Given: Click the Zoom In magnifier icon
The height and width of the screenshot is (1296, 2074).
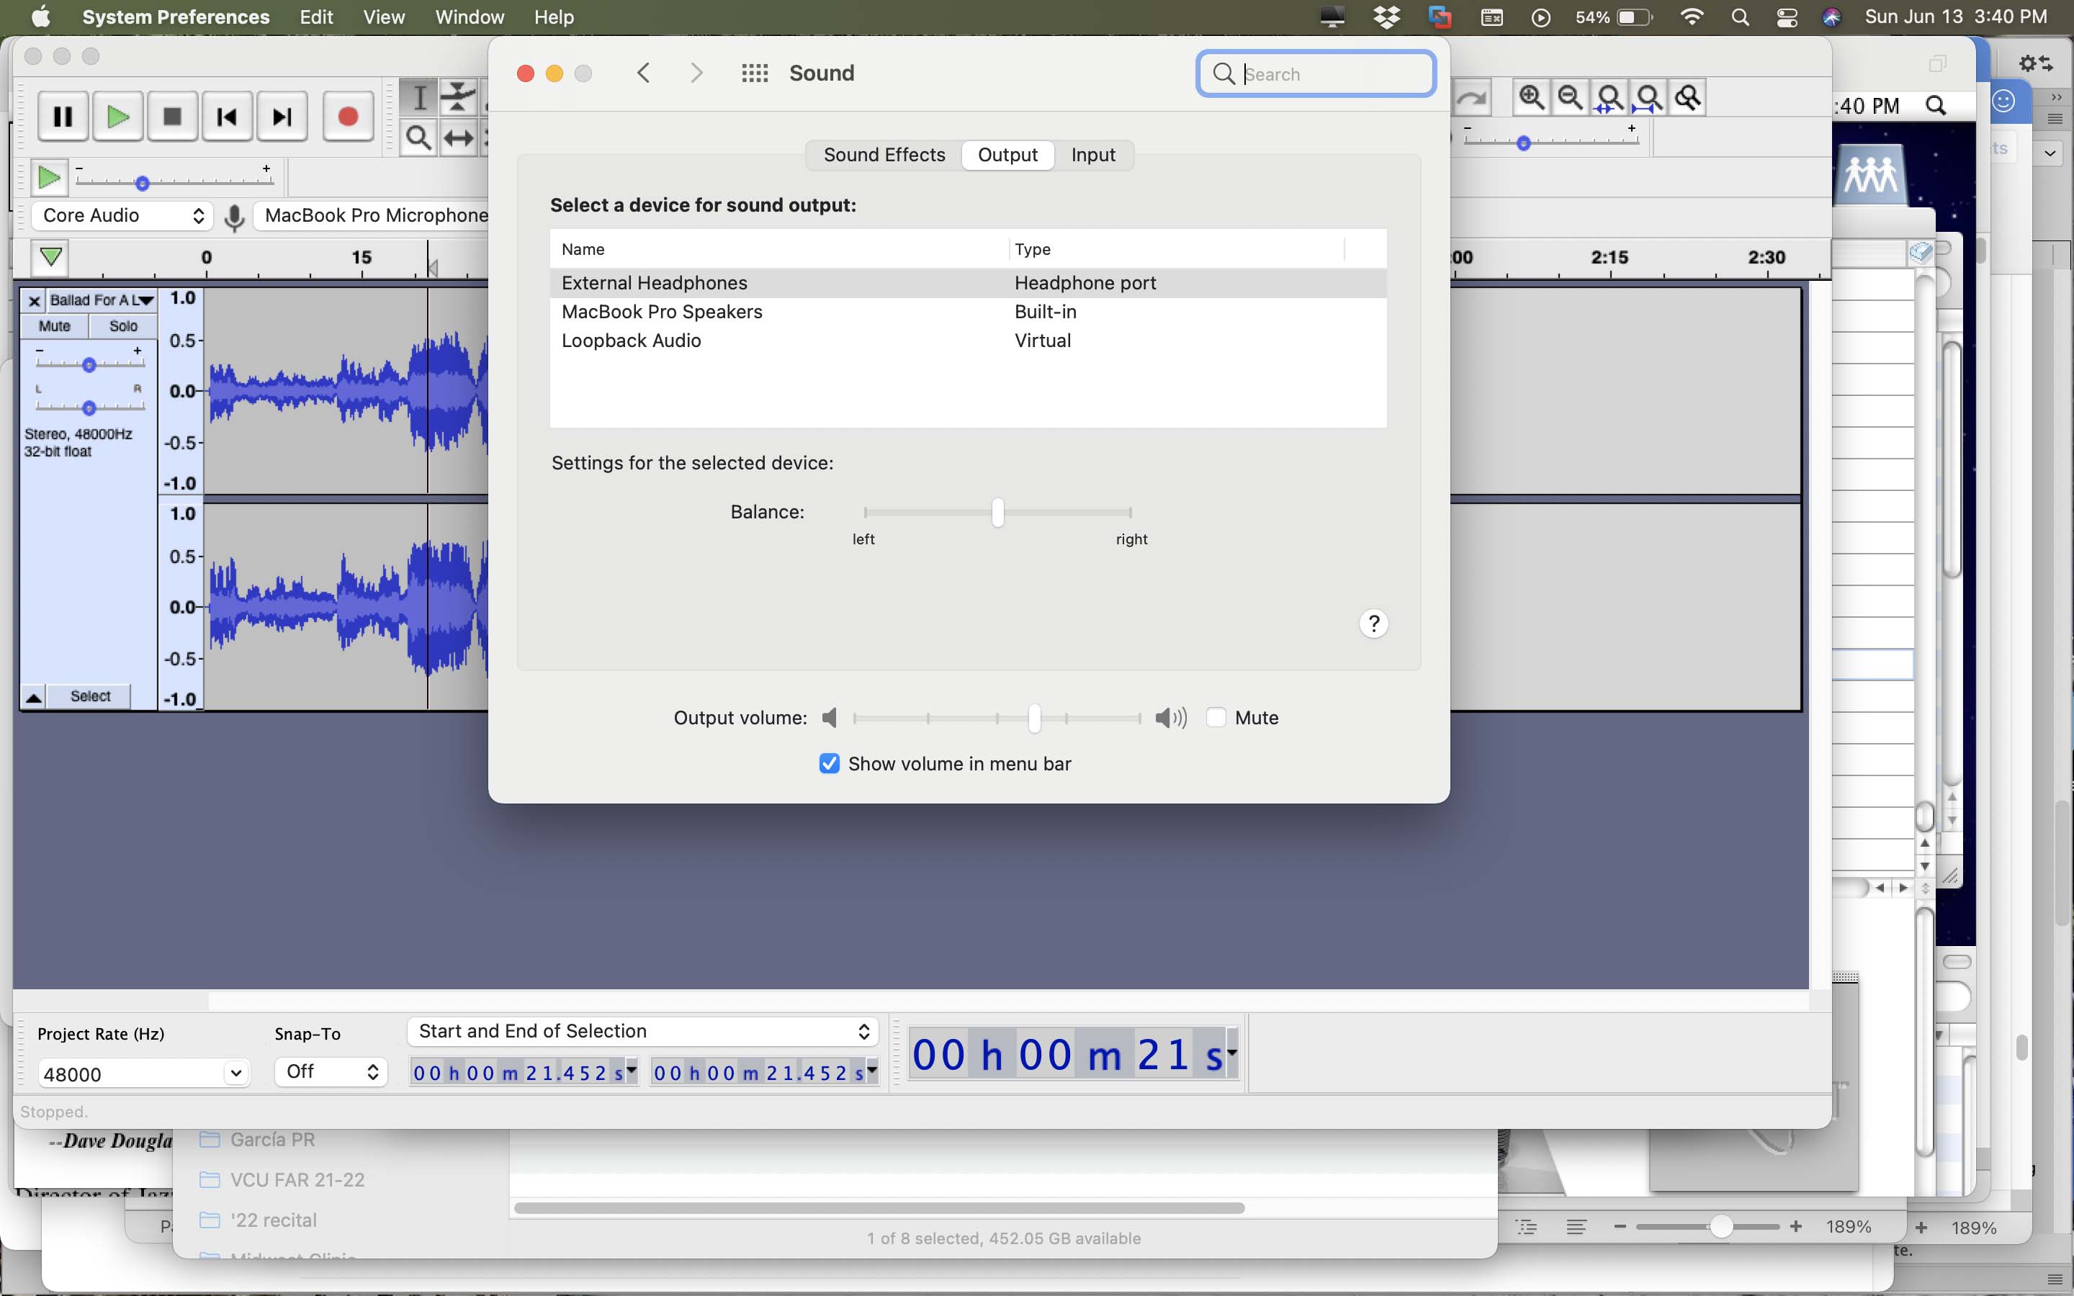Looking at the screenshot, I should tap(1532, 97).
